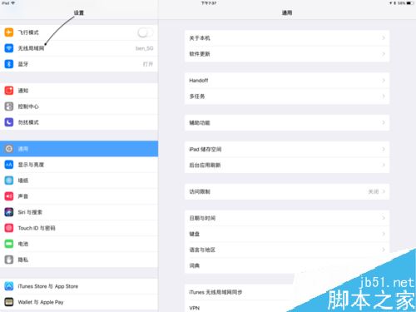Tap the Wallet & Apple Pay icon

(x=9, y=302)
